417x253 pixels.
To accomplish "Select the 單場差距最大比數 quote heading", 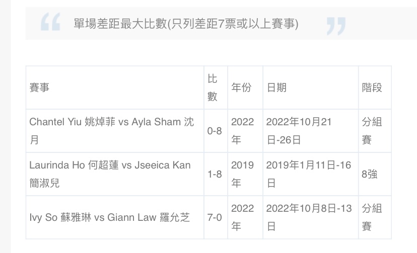I will click(x=186, y=24).
